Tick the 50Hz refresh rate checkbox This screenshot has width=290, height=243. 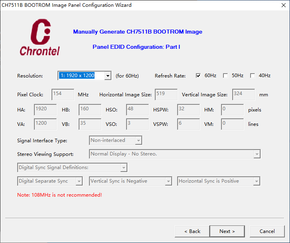[225, 76]
